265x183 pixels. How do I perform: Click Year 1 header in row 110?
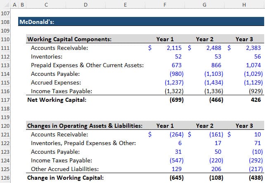coord(165,39)
